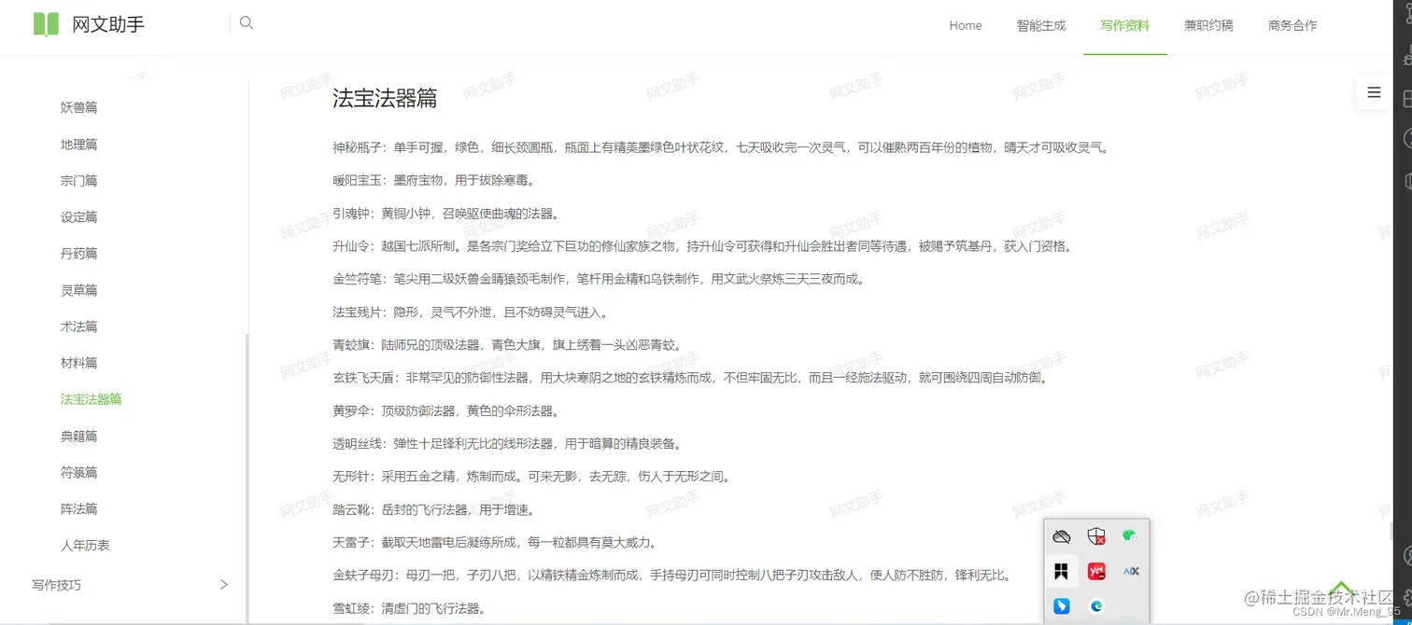Open the search magnifier icon
Screen dimensions: 1412x625
coord(246,22)
